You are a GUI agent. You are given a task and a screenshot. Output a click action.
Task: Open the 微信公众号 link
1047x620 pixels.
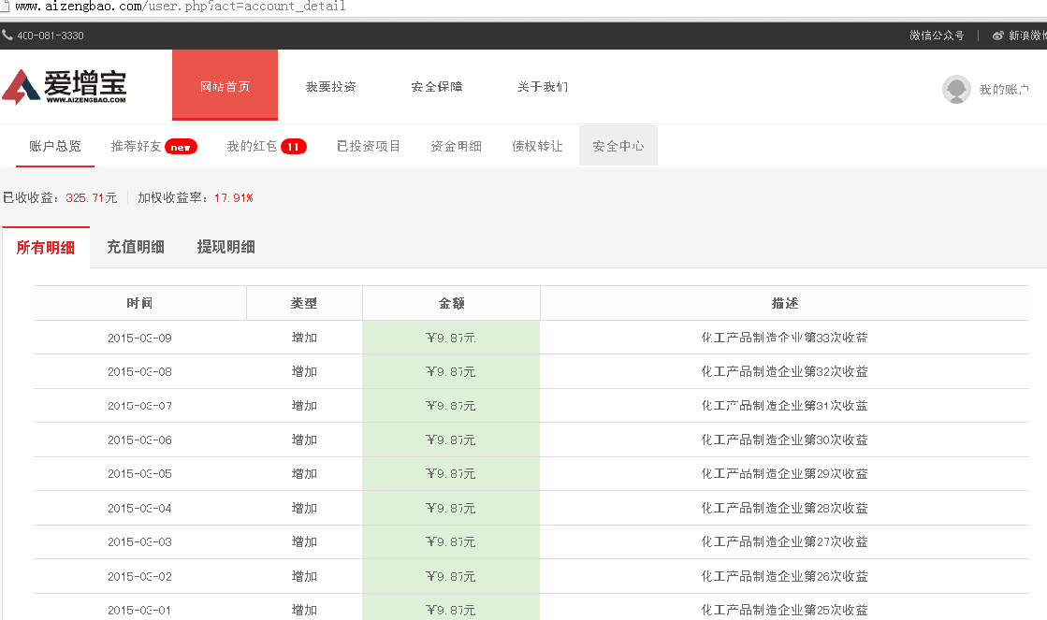pyautogui.click(x=936, y=34)
